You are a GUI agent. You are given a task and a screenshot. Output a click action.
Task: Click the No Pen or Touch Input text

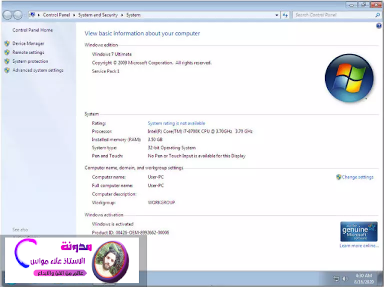click(197, 156)
